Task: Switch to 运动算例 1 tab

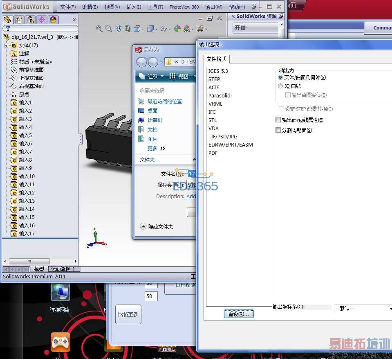Action: 63,269
